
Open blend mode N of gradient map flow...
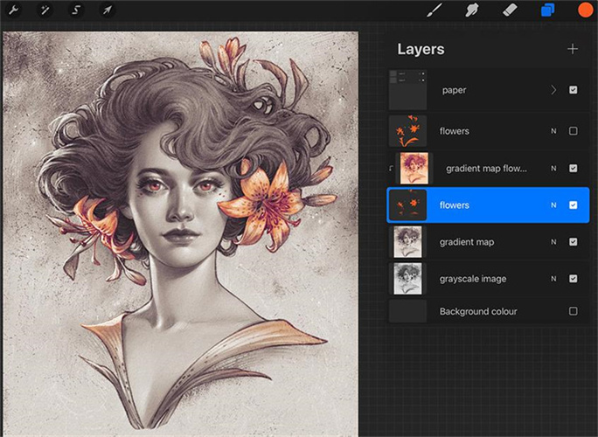click(553, 169)
